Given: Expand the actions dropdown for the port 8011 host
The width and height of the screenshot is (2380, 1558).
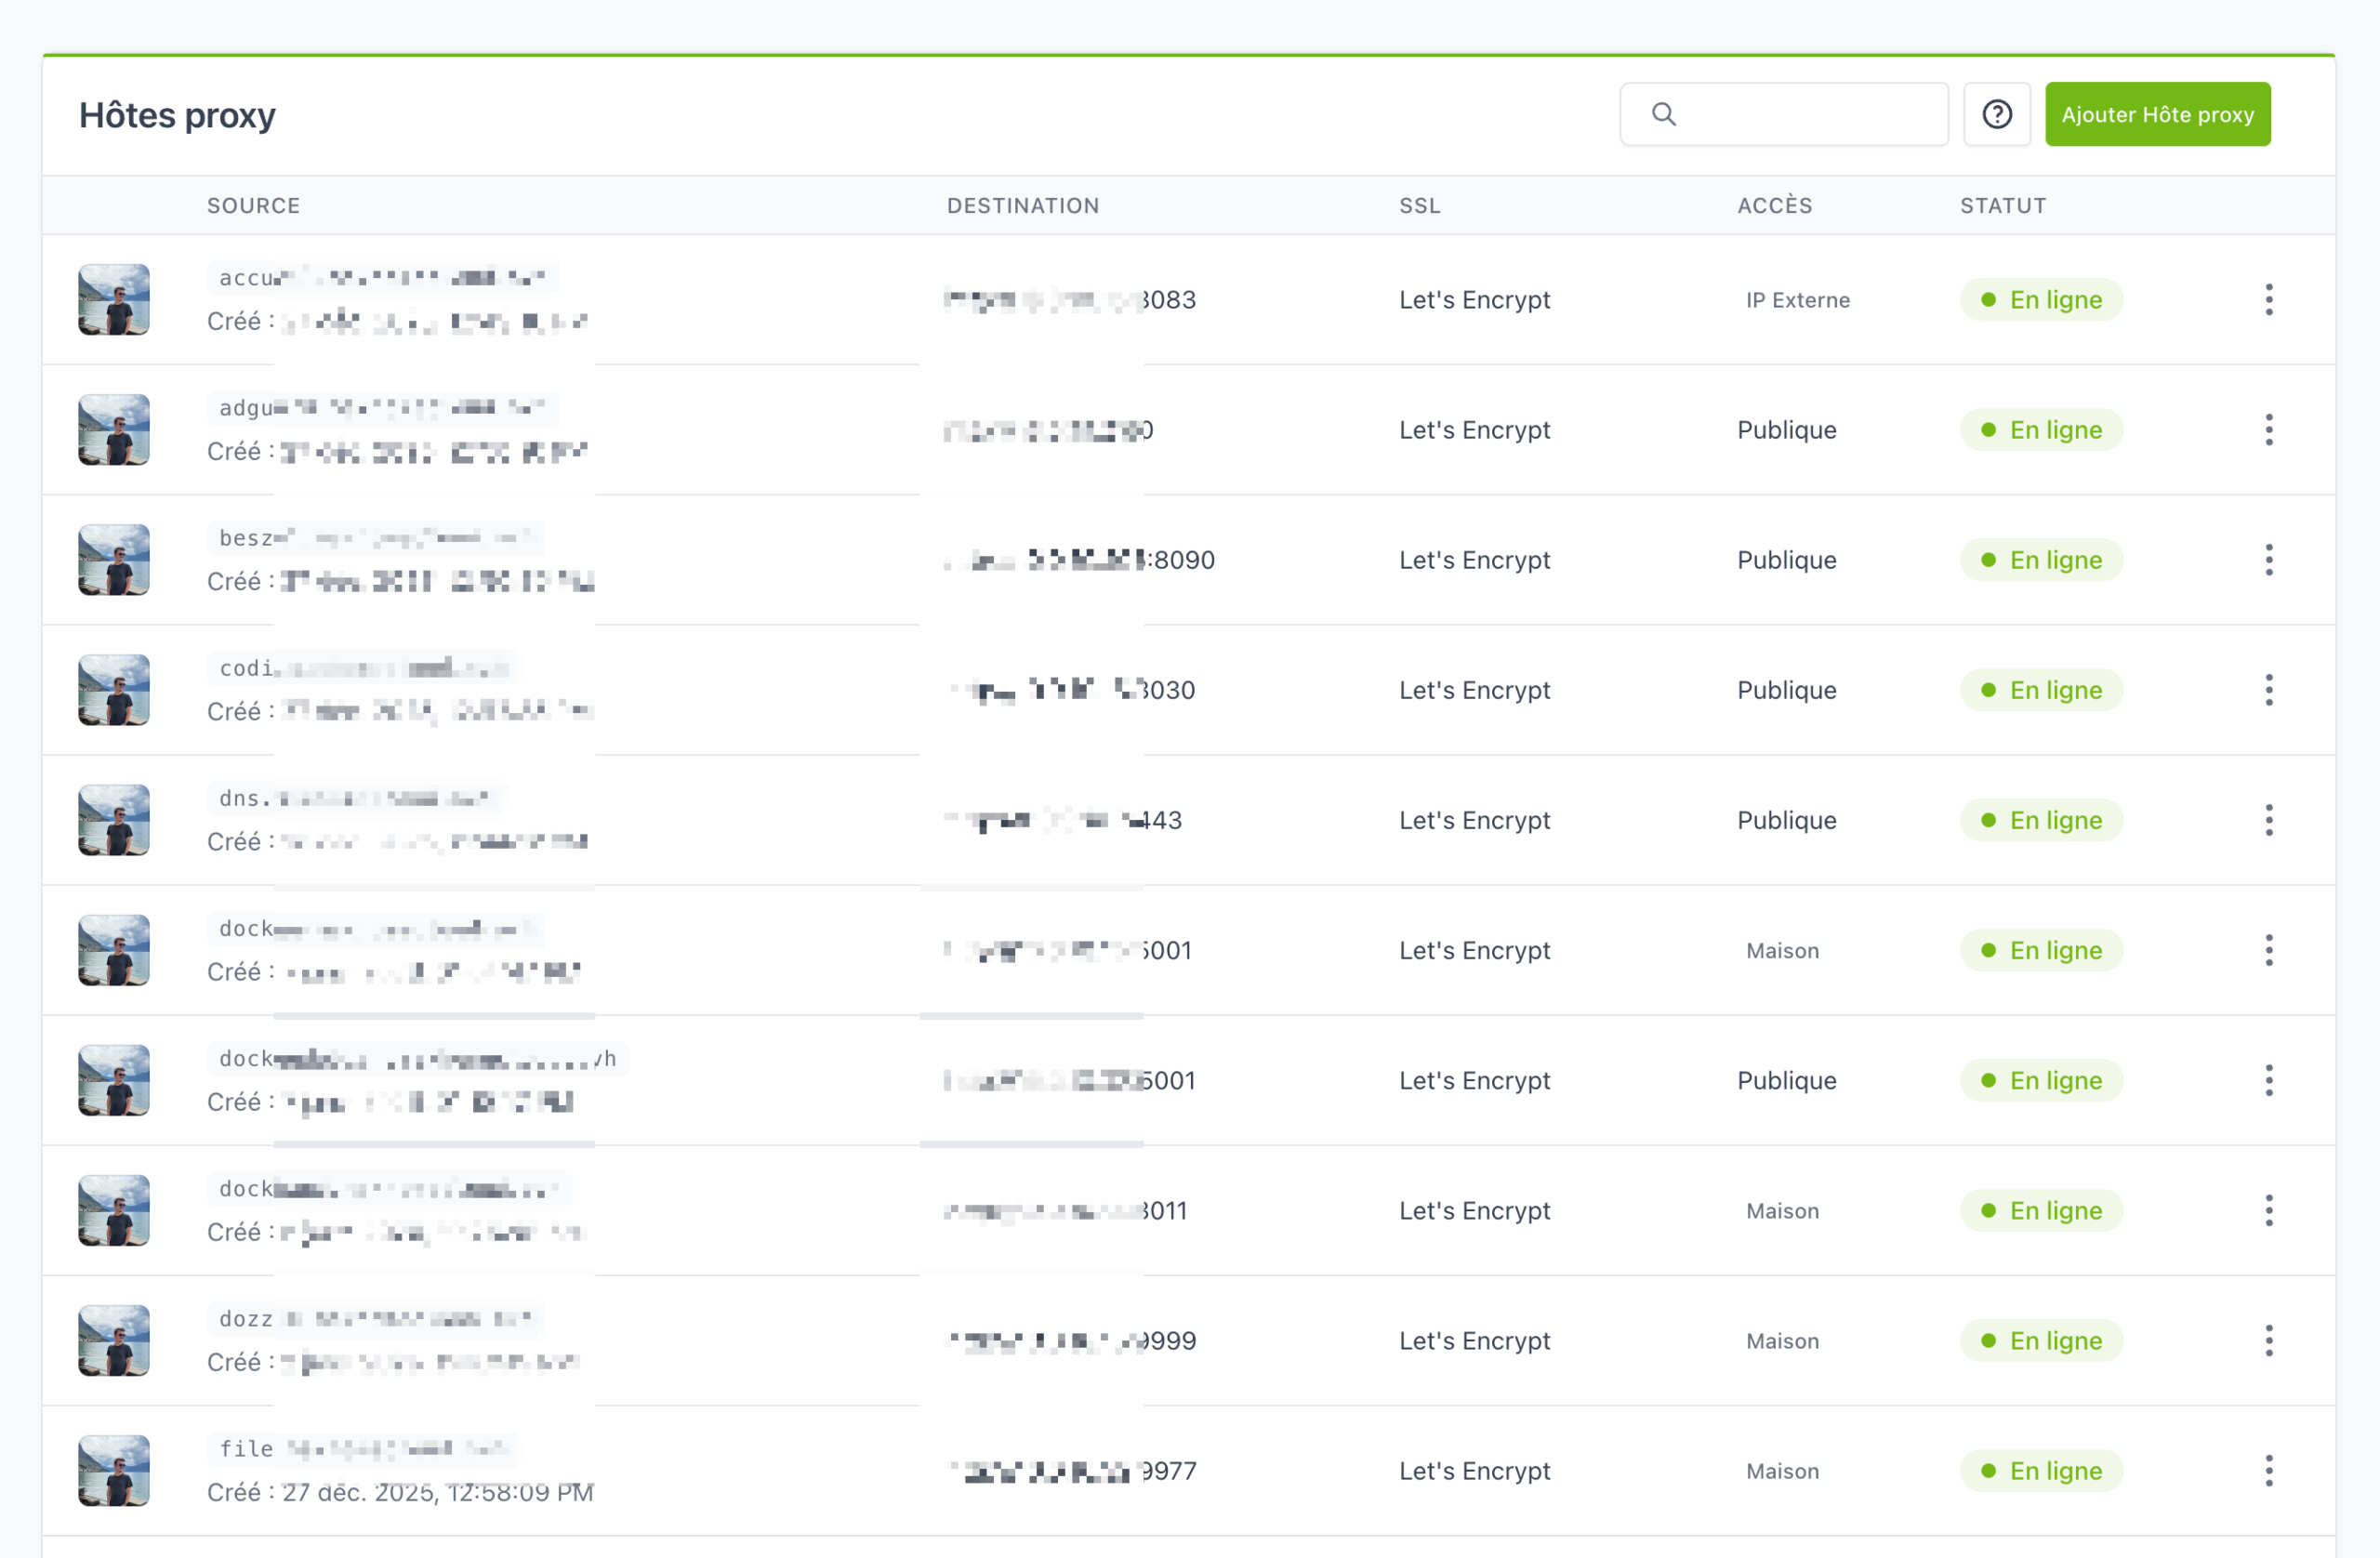Looking at the screenshot, I should pyautogui.click(x=2269, y=1210).
